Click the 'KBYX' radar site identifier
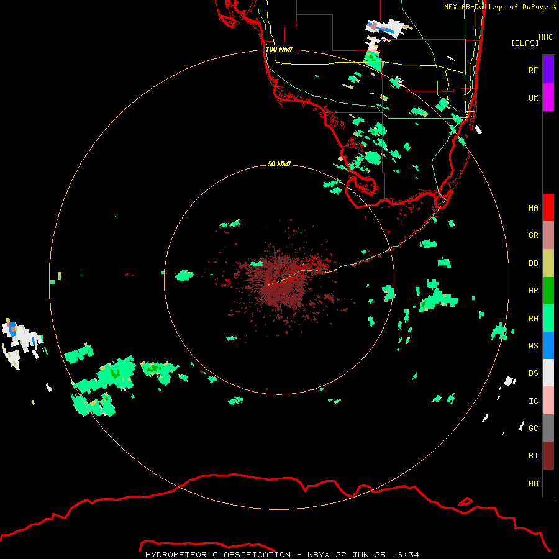Screen dimensions: 559x559 coord(319,555)
